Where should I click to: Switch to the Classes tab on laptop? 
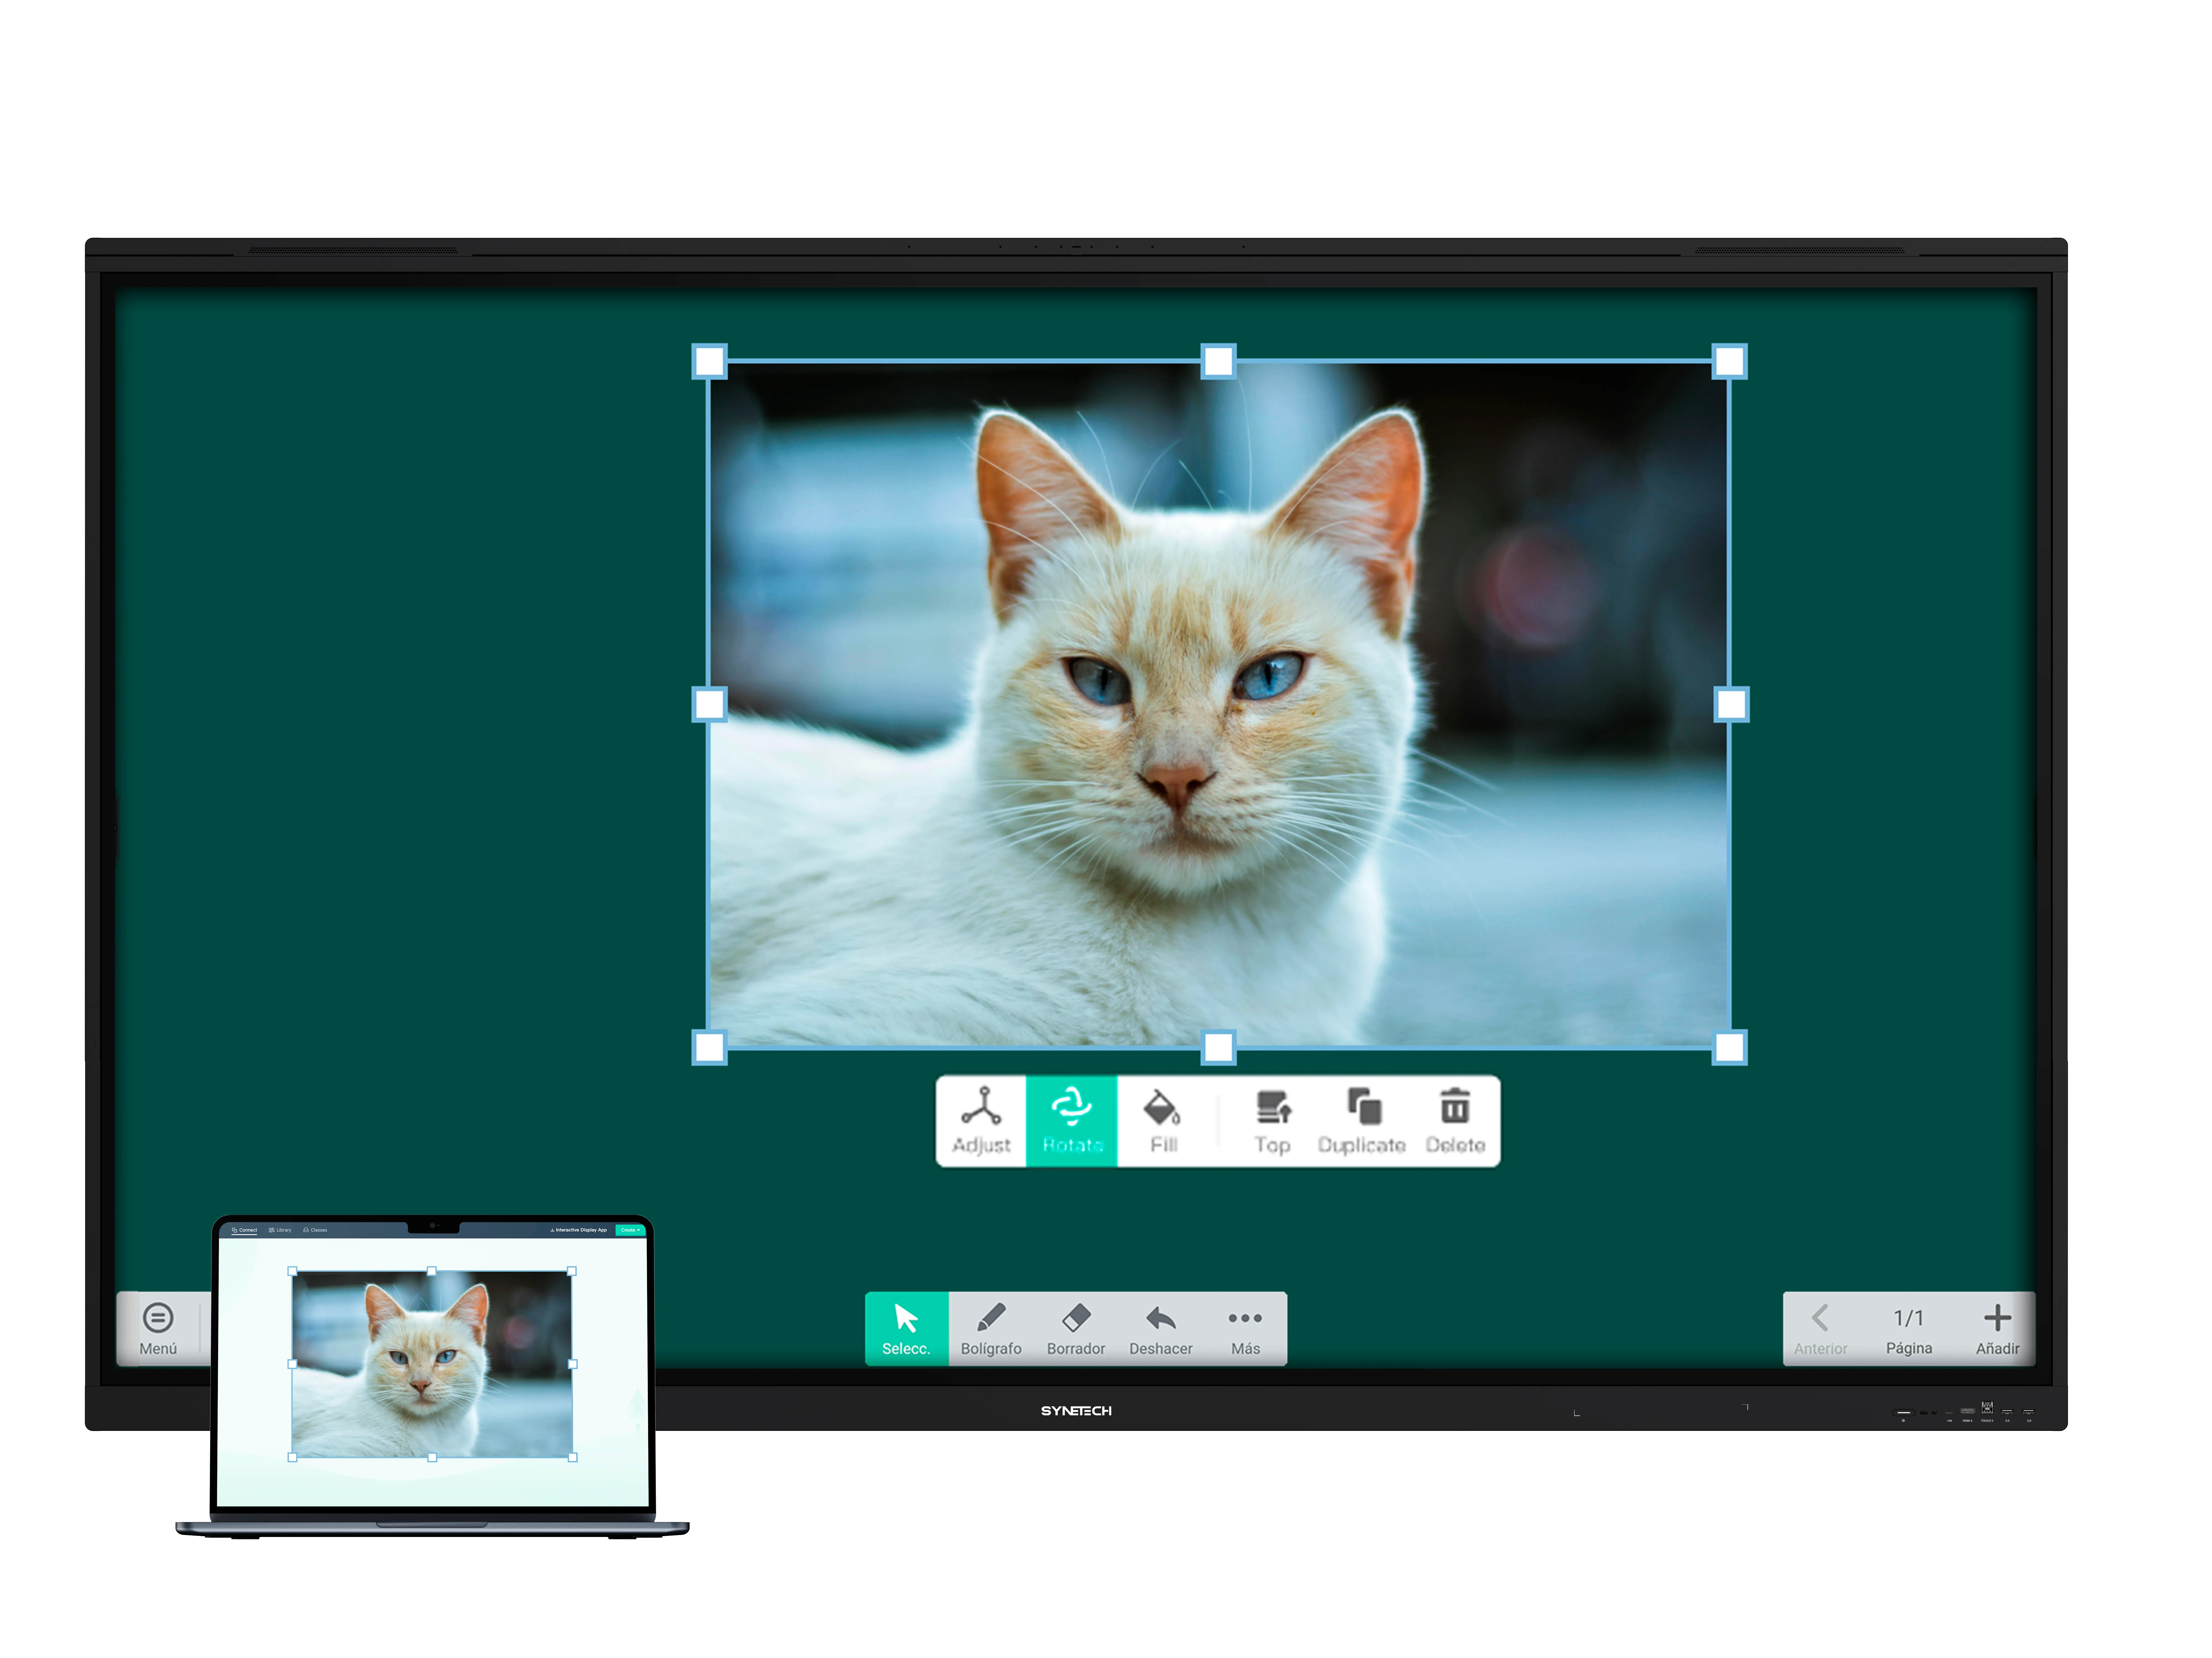click(x=315, y=1230)
